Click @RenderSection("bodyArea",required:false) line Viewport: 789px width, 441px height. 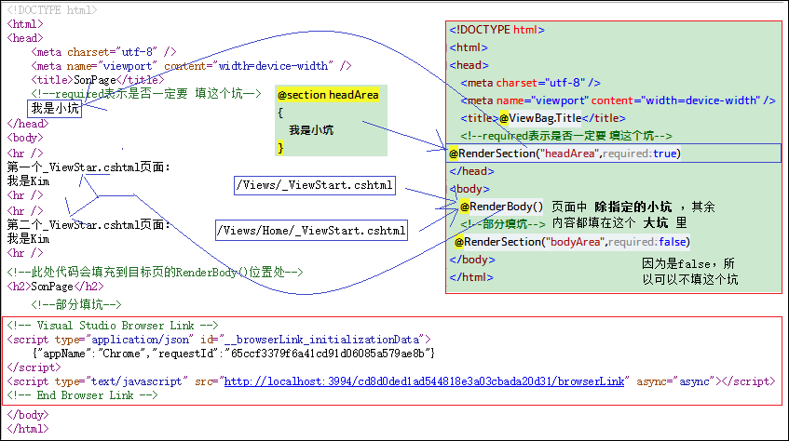[x=572, y=242]
